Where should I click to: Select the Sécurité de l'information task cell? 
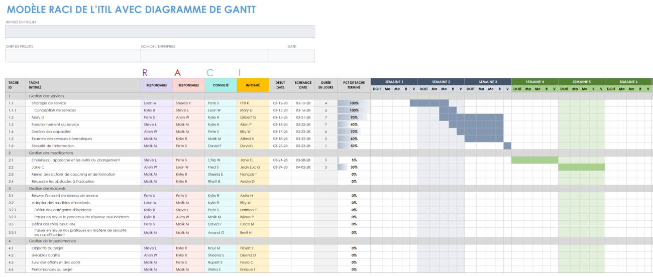(x=83, y=146)
